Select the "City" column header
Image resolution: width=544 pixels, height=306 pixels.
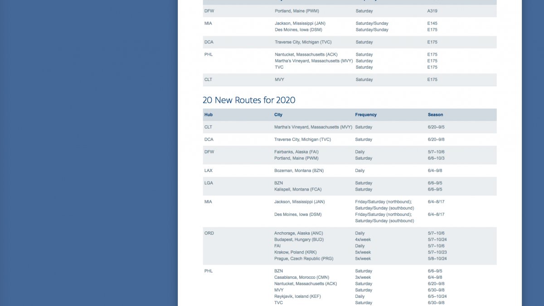278,115
